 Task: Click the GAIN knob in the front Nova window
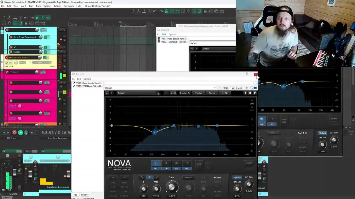point(171,187)
